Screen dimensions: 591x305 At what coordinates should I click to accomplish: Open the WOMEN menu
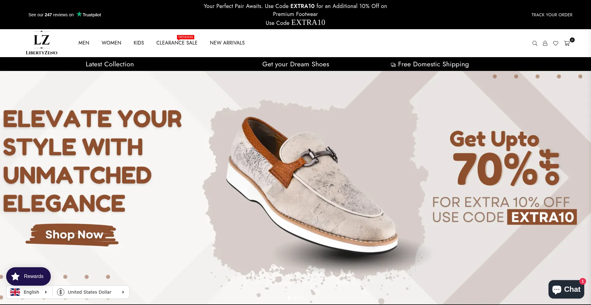pyautogui.click(x=111, y=43)
